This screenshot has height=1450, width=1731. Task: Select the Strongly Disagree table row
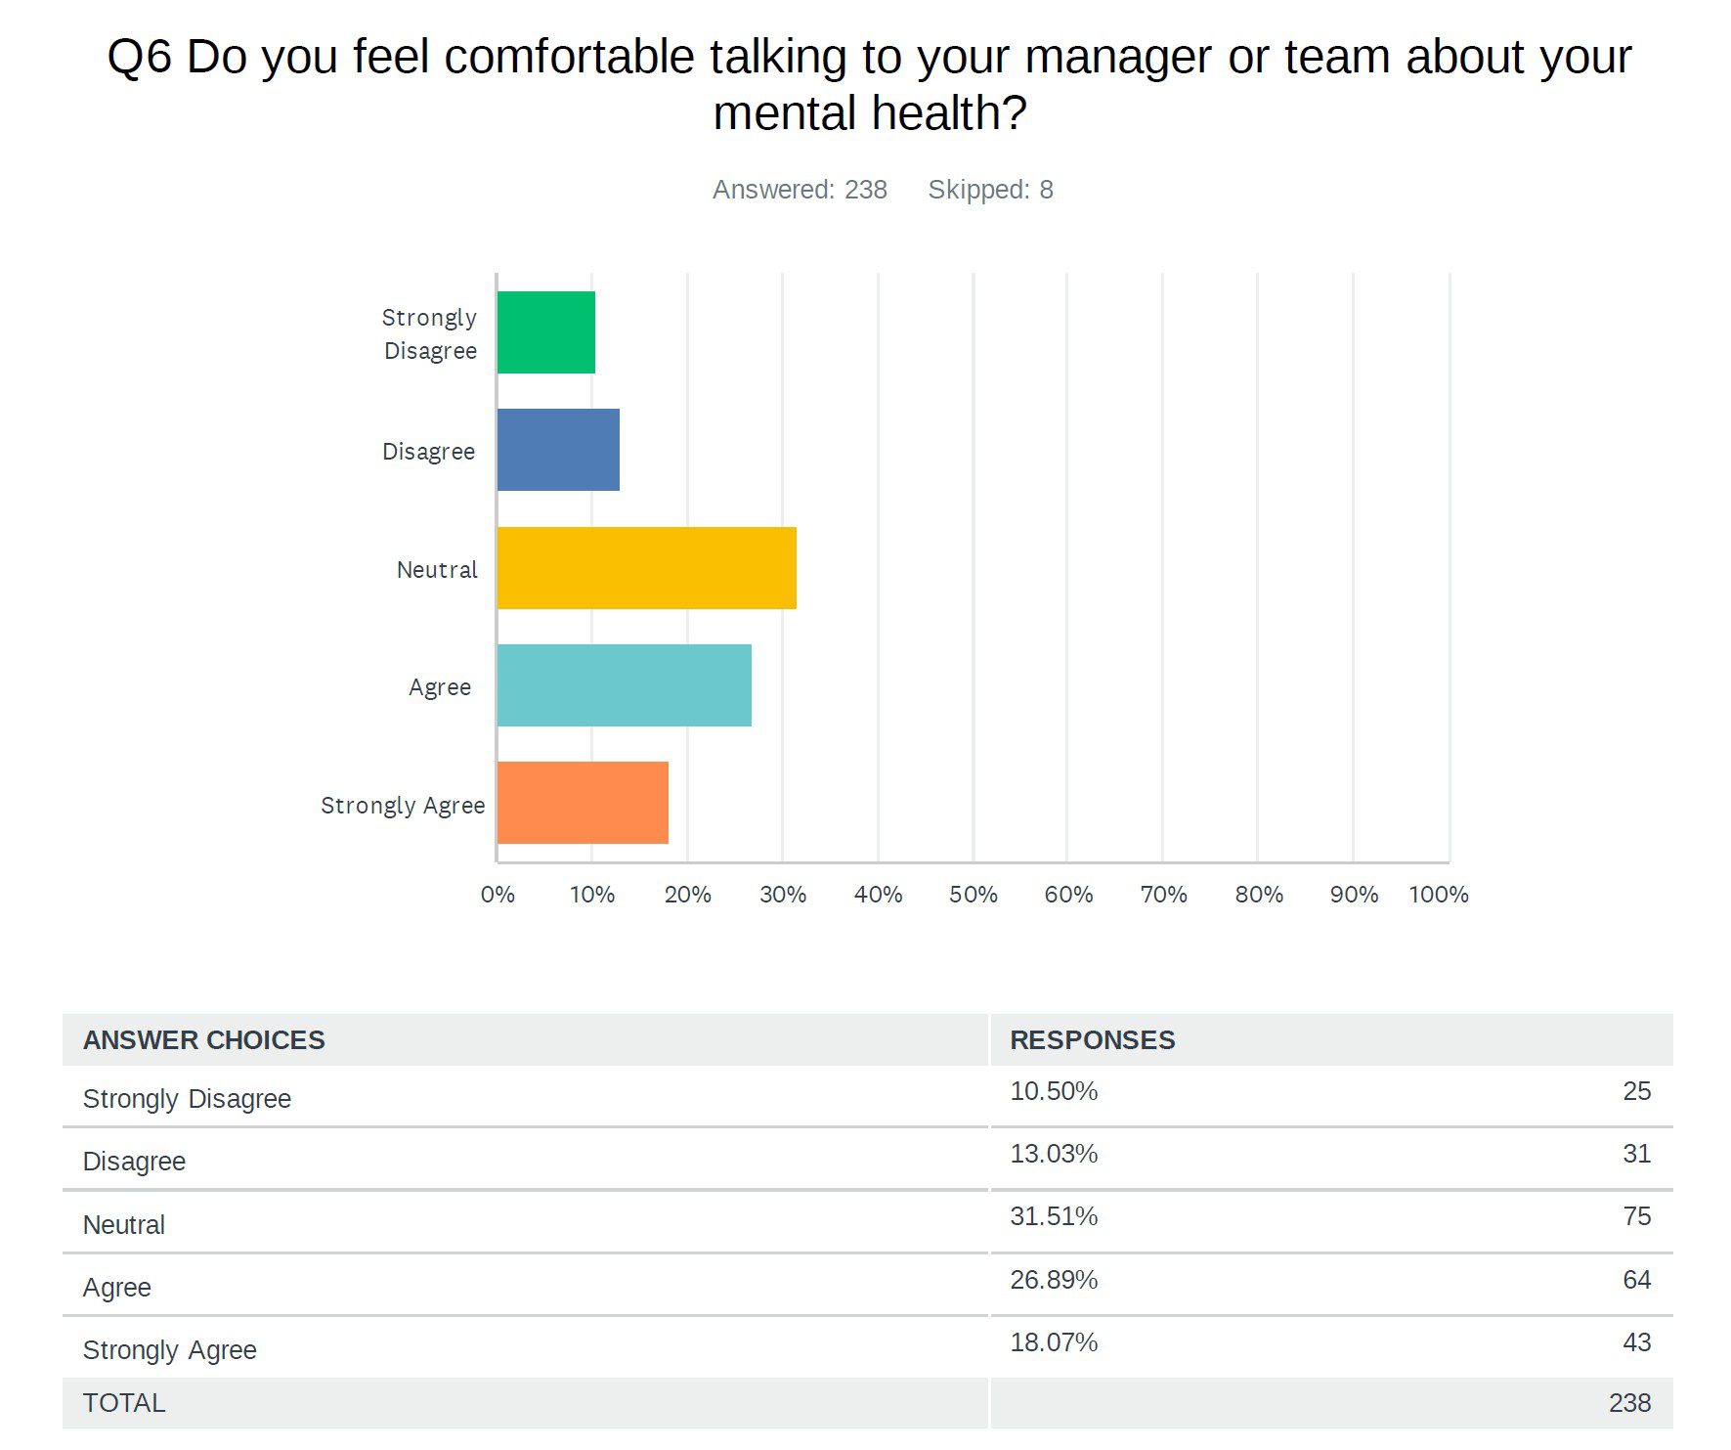(187, 1099)
